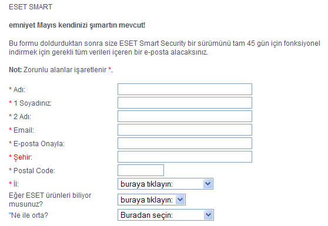328x226 pixels.
Task: Click the Ne ile orta label
Action: [x=28, y=215]
